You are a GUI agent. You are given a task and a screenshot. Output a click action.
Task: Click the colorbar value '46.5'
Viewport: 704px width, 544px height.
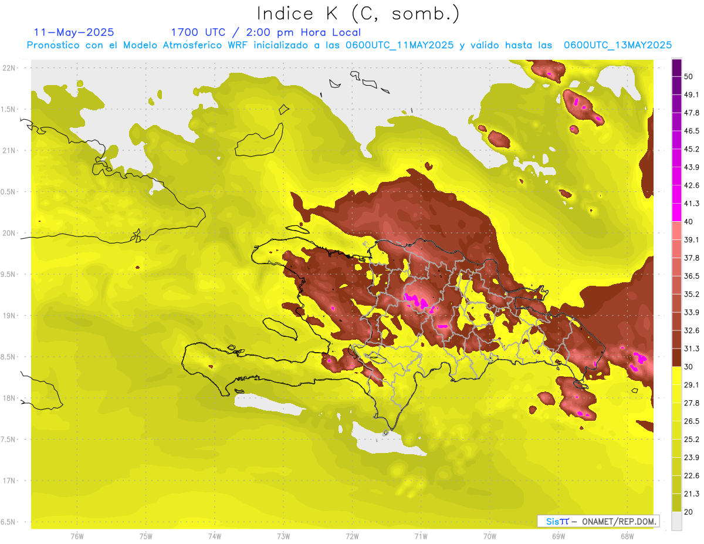tap(692, 131)
